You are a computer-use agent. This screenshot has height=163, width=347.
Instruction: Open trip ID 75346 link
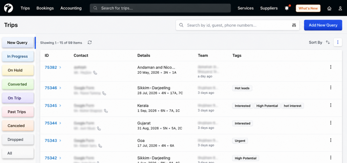click(x=51, y=88)
